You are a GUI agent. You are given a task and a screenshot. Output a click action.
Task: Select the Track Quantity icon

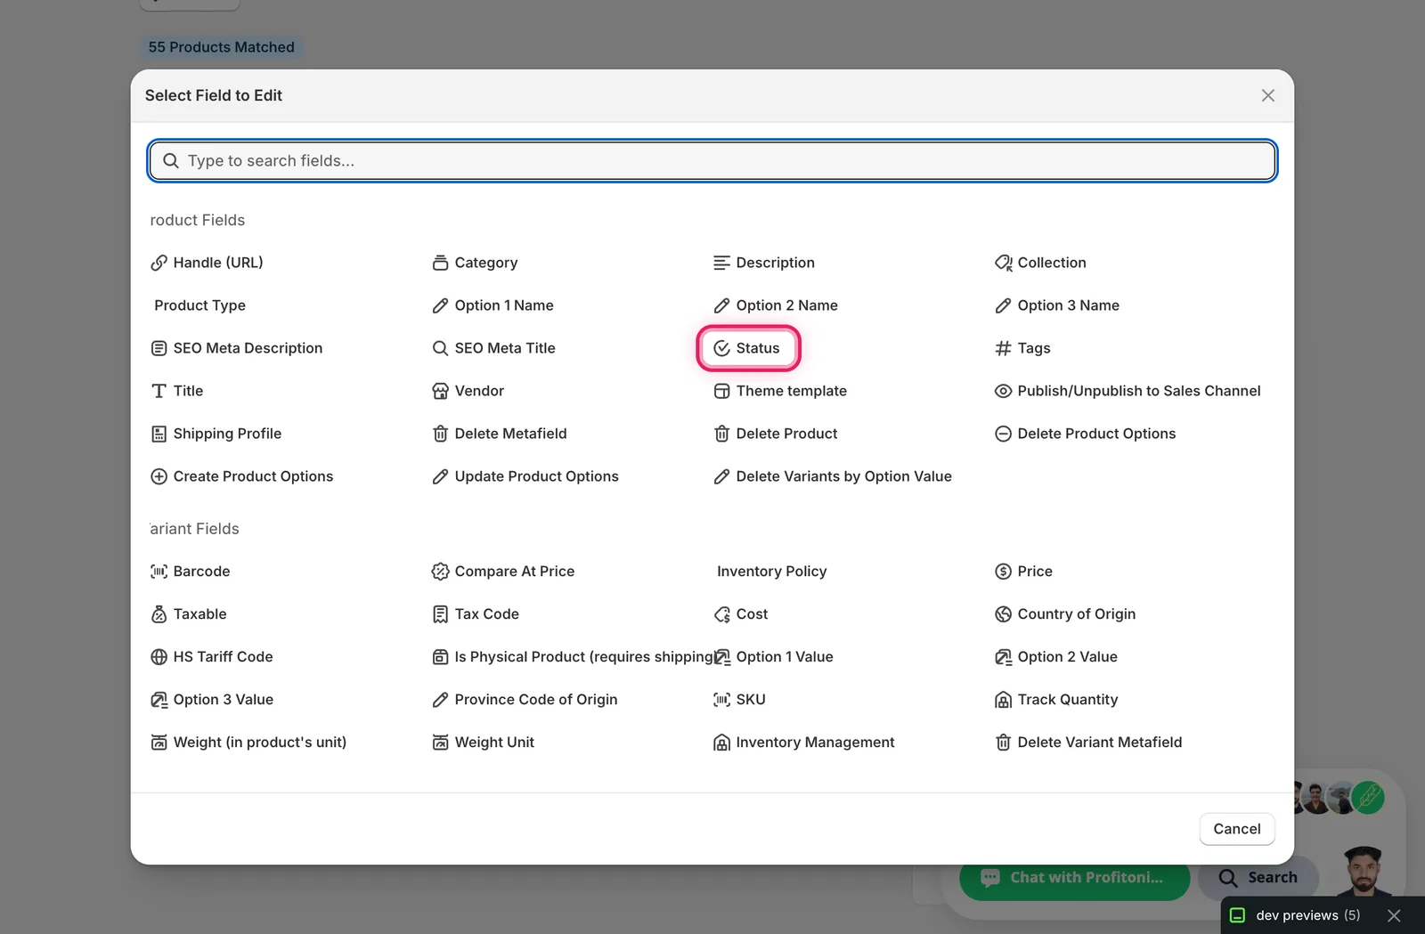tap(1003, 700)
